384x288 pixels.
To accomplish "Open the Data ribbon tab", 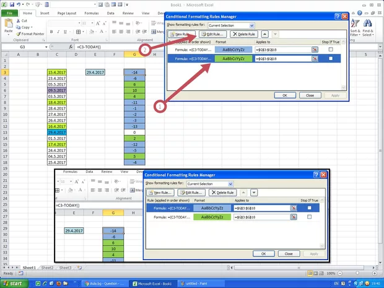I will click(110, 13).
